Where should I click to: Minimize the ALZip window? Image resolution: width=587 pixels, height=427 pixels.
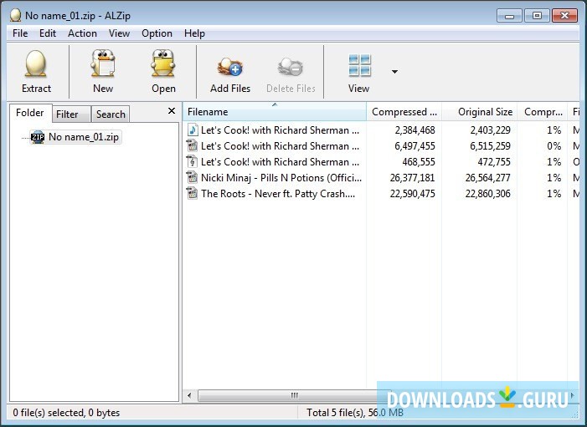pos(509,16)
